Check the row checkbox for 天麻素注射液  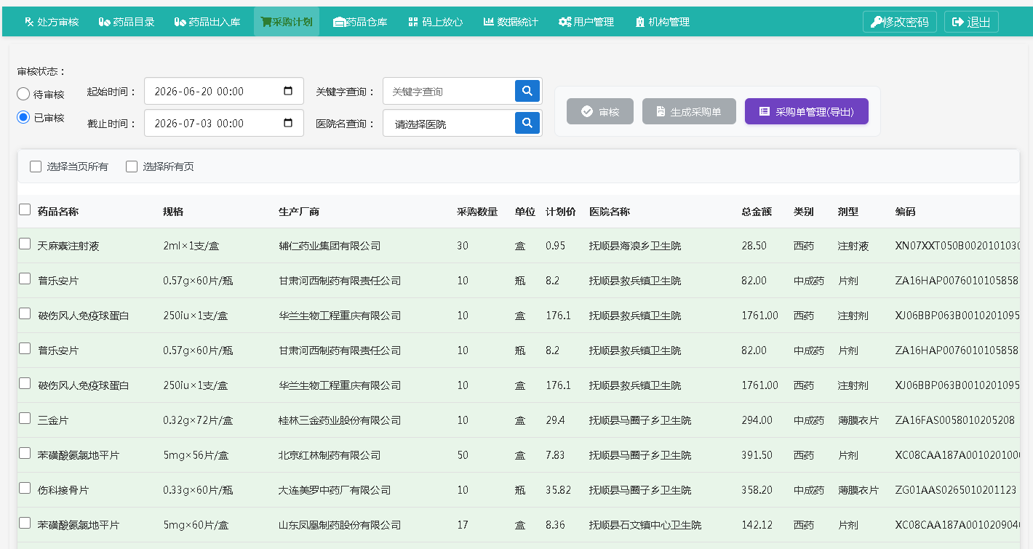(x=25, y=244)
